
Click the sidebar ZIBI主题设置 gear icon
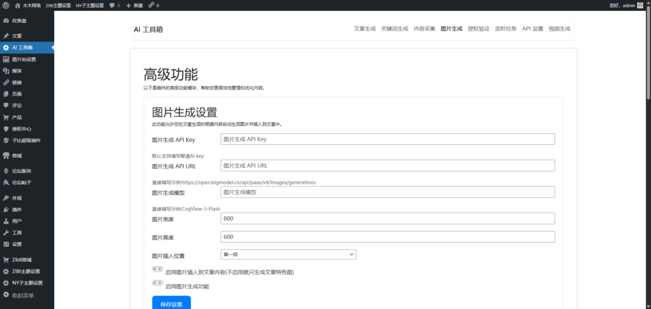pyautogui.click(x=6, y=271)
